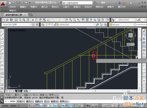This screenshot has width=147, height=108.
Task: Expand the undo history dropdown arrow
Action: (x=56, y=20)
